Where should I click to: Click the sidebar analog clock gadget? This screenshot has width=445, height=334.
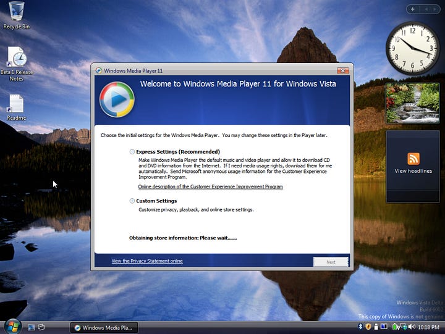coord(412,48)
